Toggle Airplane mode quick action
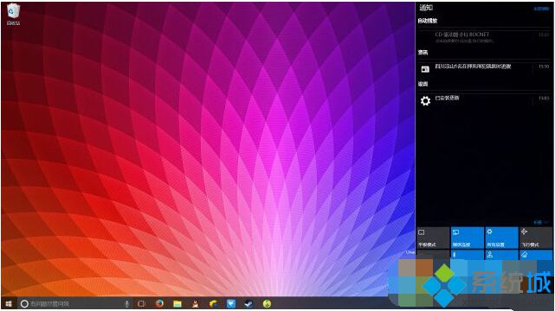Screen dimensions: 555x311 point(536,238)
